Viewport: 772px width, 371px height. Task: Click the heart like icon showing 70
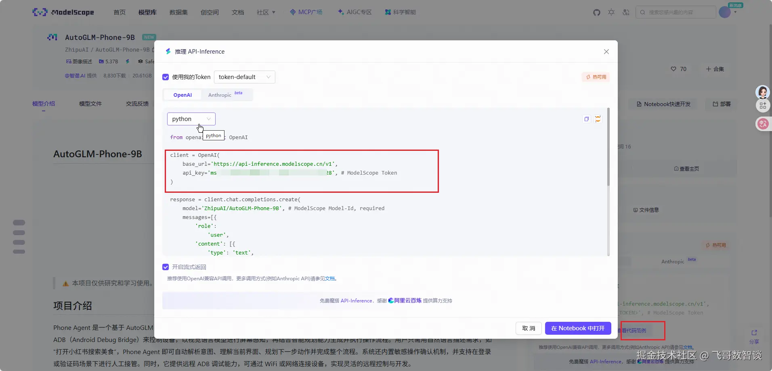click(x=673, y=69)
